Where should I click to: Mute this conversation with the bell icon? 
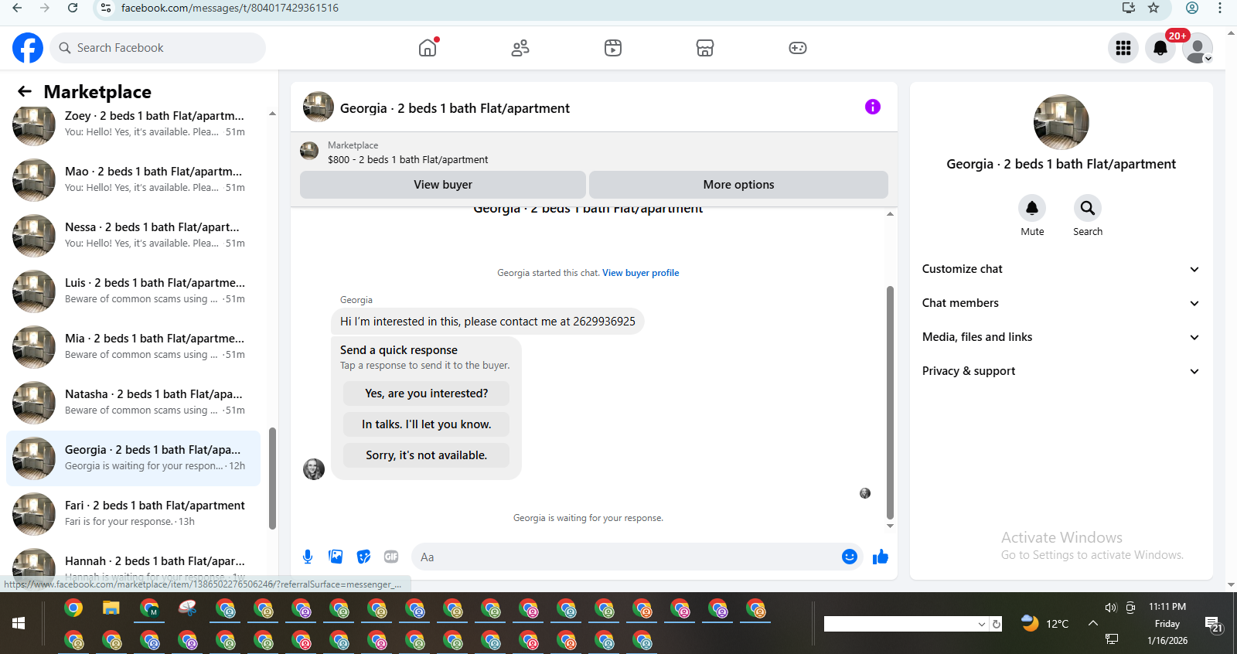point(1032,208)
